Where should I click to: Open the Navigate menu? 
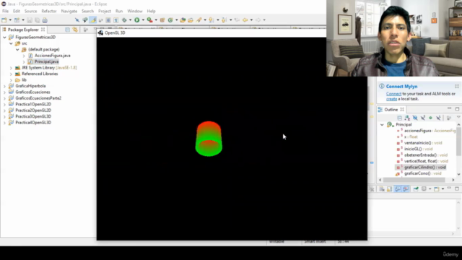click(69, 12)
